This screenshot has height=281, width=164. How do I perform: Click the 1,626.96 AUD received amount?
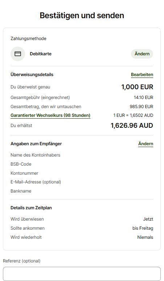[132, 126]
